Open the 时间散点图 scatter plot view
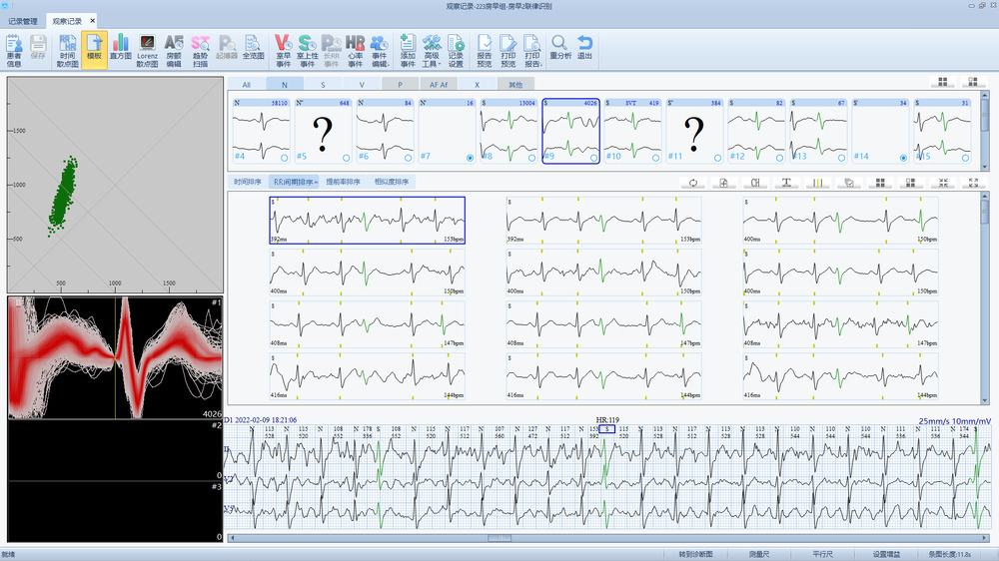 click(x=68, y=50)
